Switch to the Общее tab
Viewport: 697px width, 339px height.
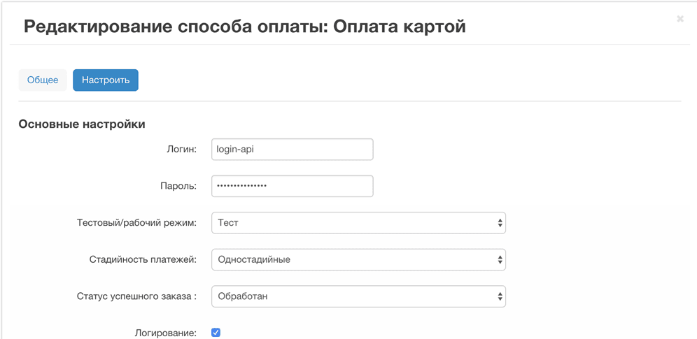click(x=43, y=80)
